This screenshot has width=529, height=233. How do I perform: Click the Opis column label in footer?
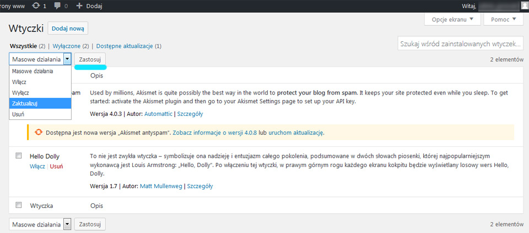(96, 206)
